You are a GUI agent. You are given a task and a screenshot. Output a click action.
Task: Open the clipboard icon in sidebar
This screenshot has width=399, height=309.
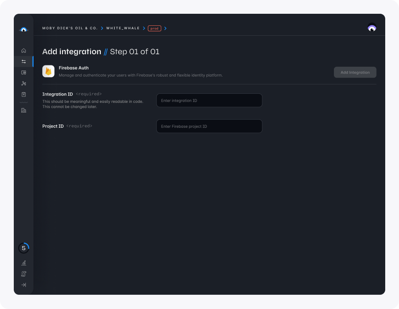24,95
